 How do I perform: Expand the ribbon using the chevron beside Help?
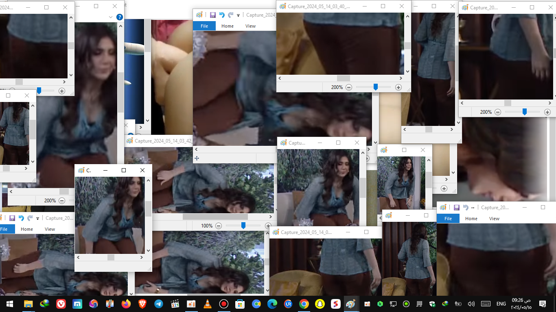pos(111,17)
